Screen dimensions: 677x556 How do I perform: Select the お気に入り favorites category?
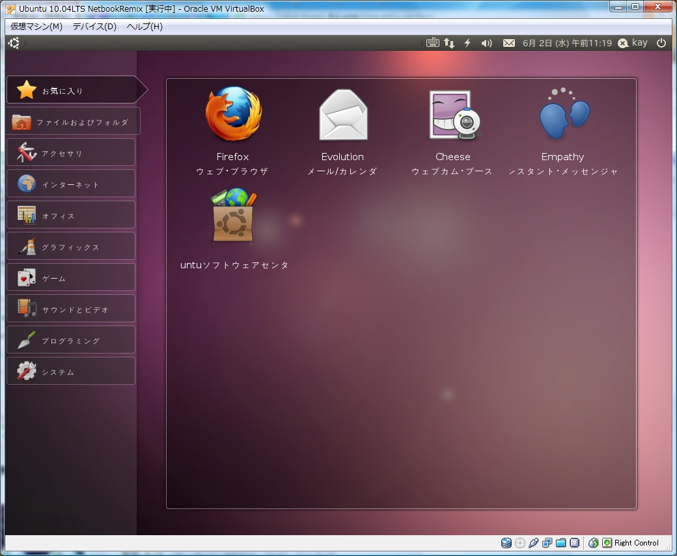[72, 90]
